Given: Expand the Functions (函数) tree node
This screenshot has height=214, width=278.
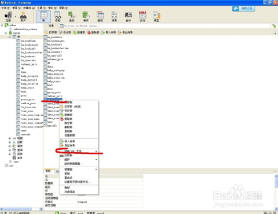Looking at the screenshot, I should coord(10,142).
